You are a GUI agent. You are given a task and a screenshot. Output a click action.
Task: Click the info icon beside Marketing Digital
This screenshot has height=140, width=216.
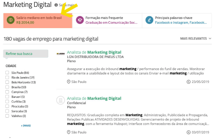point(56,5)
